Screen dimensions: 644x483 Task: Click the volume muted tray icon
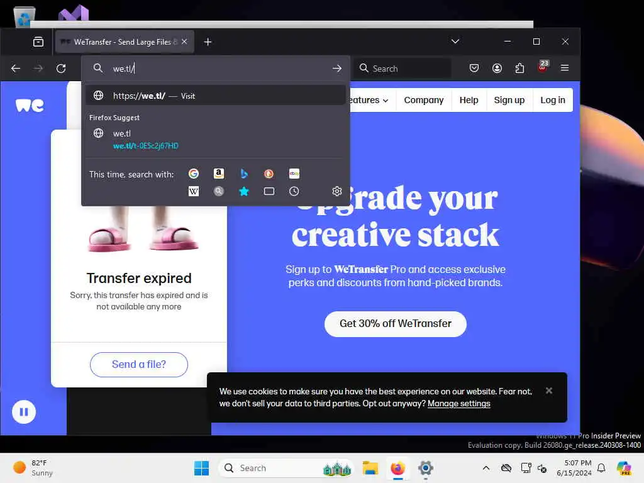point(542,468)
